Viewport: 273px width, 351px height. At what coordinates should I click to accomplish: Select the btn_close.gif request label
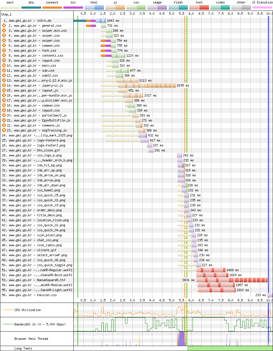click(31, 150)
